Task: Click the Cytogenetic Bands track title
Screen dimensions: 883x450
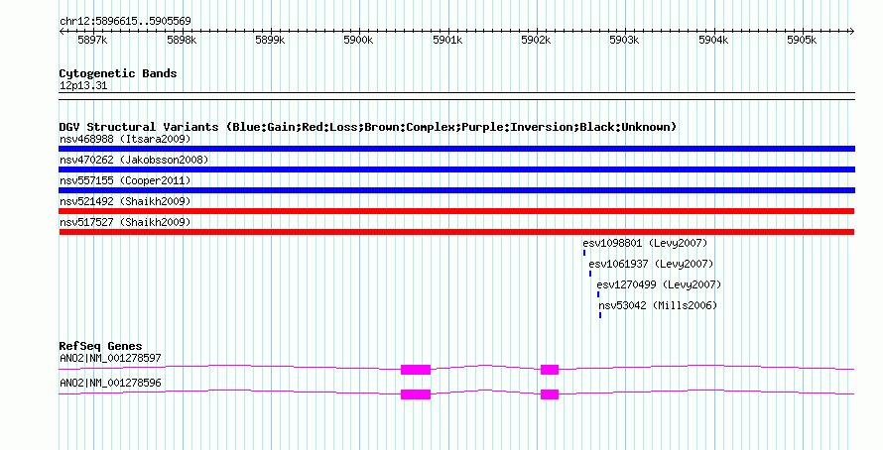Action: (x=118, y=73)
